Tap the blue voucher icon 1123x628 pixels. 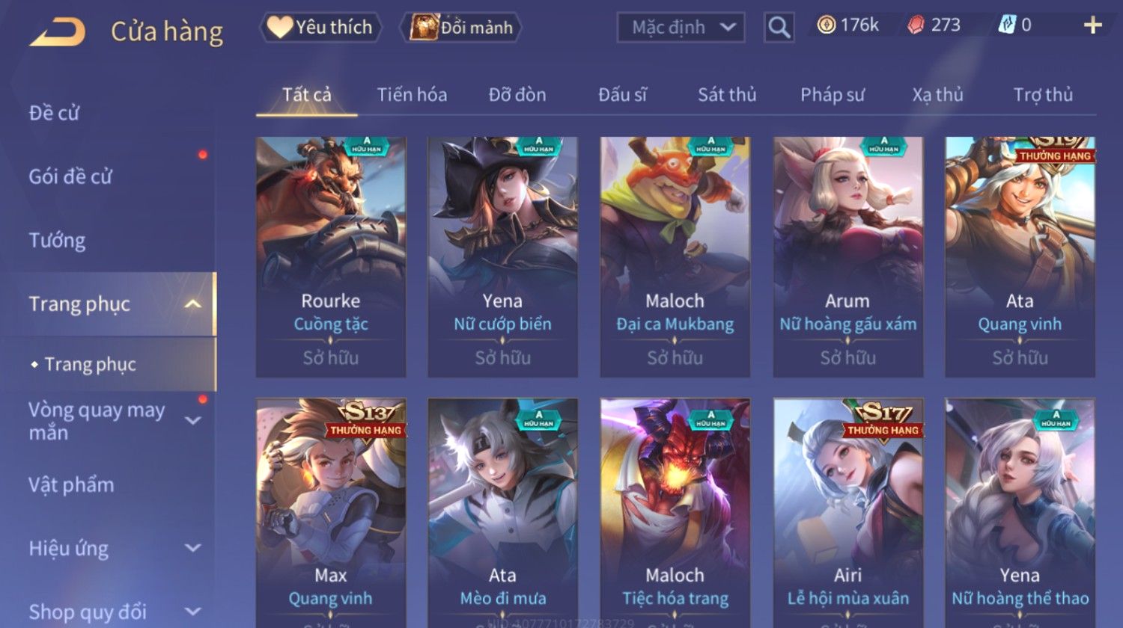pyautogui.click(x=1008, y=25)
